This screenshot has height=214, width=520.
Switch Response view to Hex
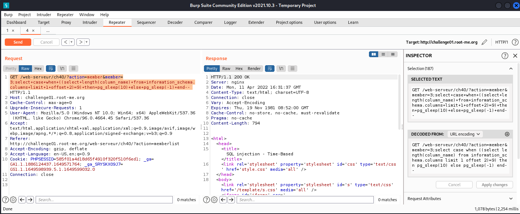(239, 69)
